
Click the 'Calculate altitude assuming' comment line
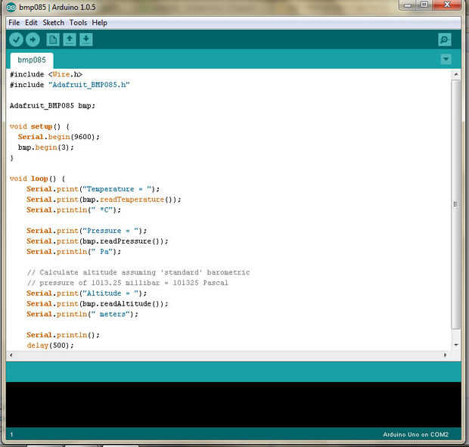(138, 272)
